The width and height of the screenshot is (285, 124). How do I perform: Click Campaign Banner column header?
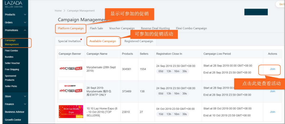(x=70, y=54)
